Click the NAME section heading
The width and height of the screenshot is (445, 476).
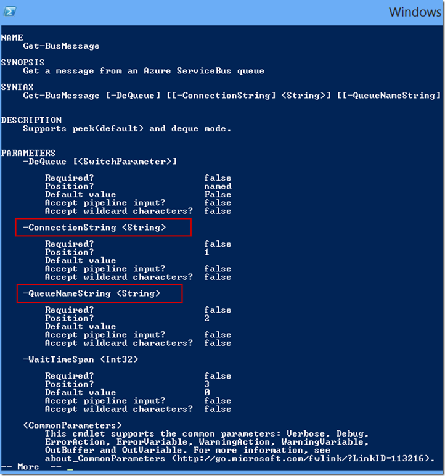(12, 38)
